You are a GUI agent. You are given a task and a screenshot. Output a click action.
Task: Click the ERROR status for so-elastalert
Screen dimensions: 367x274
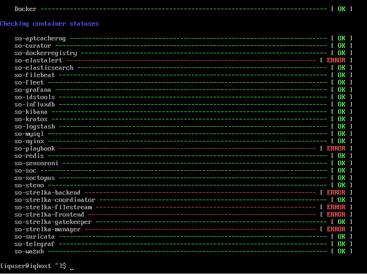[x=336, y=60]
